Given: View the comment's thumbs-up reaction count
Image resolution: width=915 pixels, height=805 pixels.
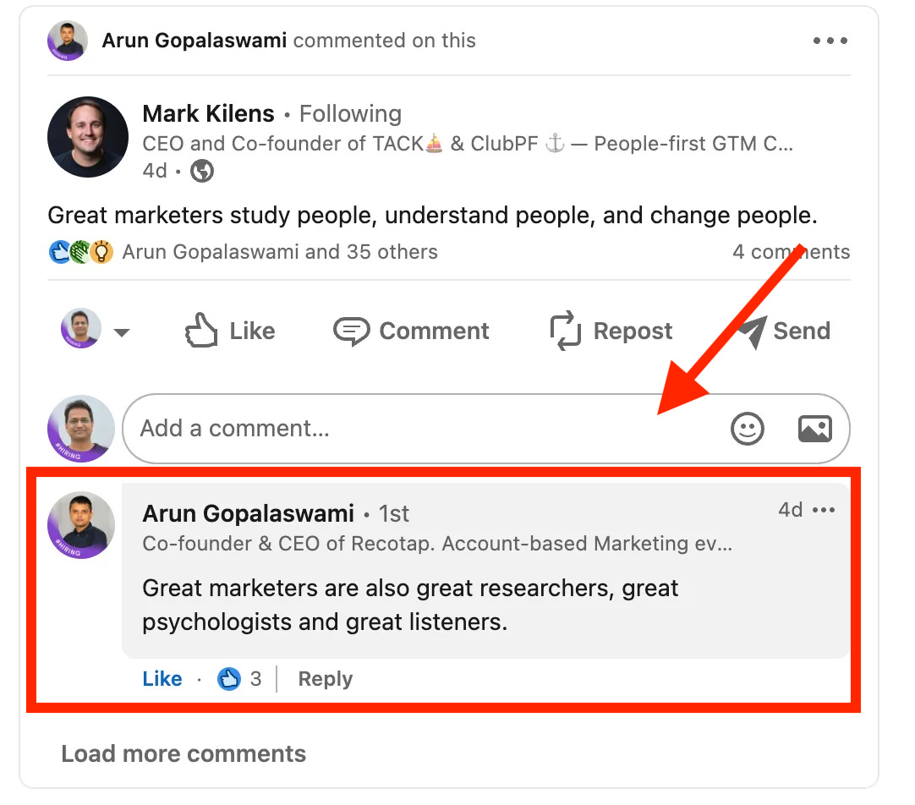Looking at the screenshot, I should (x=239, y=678).
